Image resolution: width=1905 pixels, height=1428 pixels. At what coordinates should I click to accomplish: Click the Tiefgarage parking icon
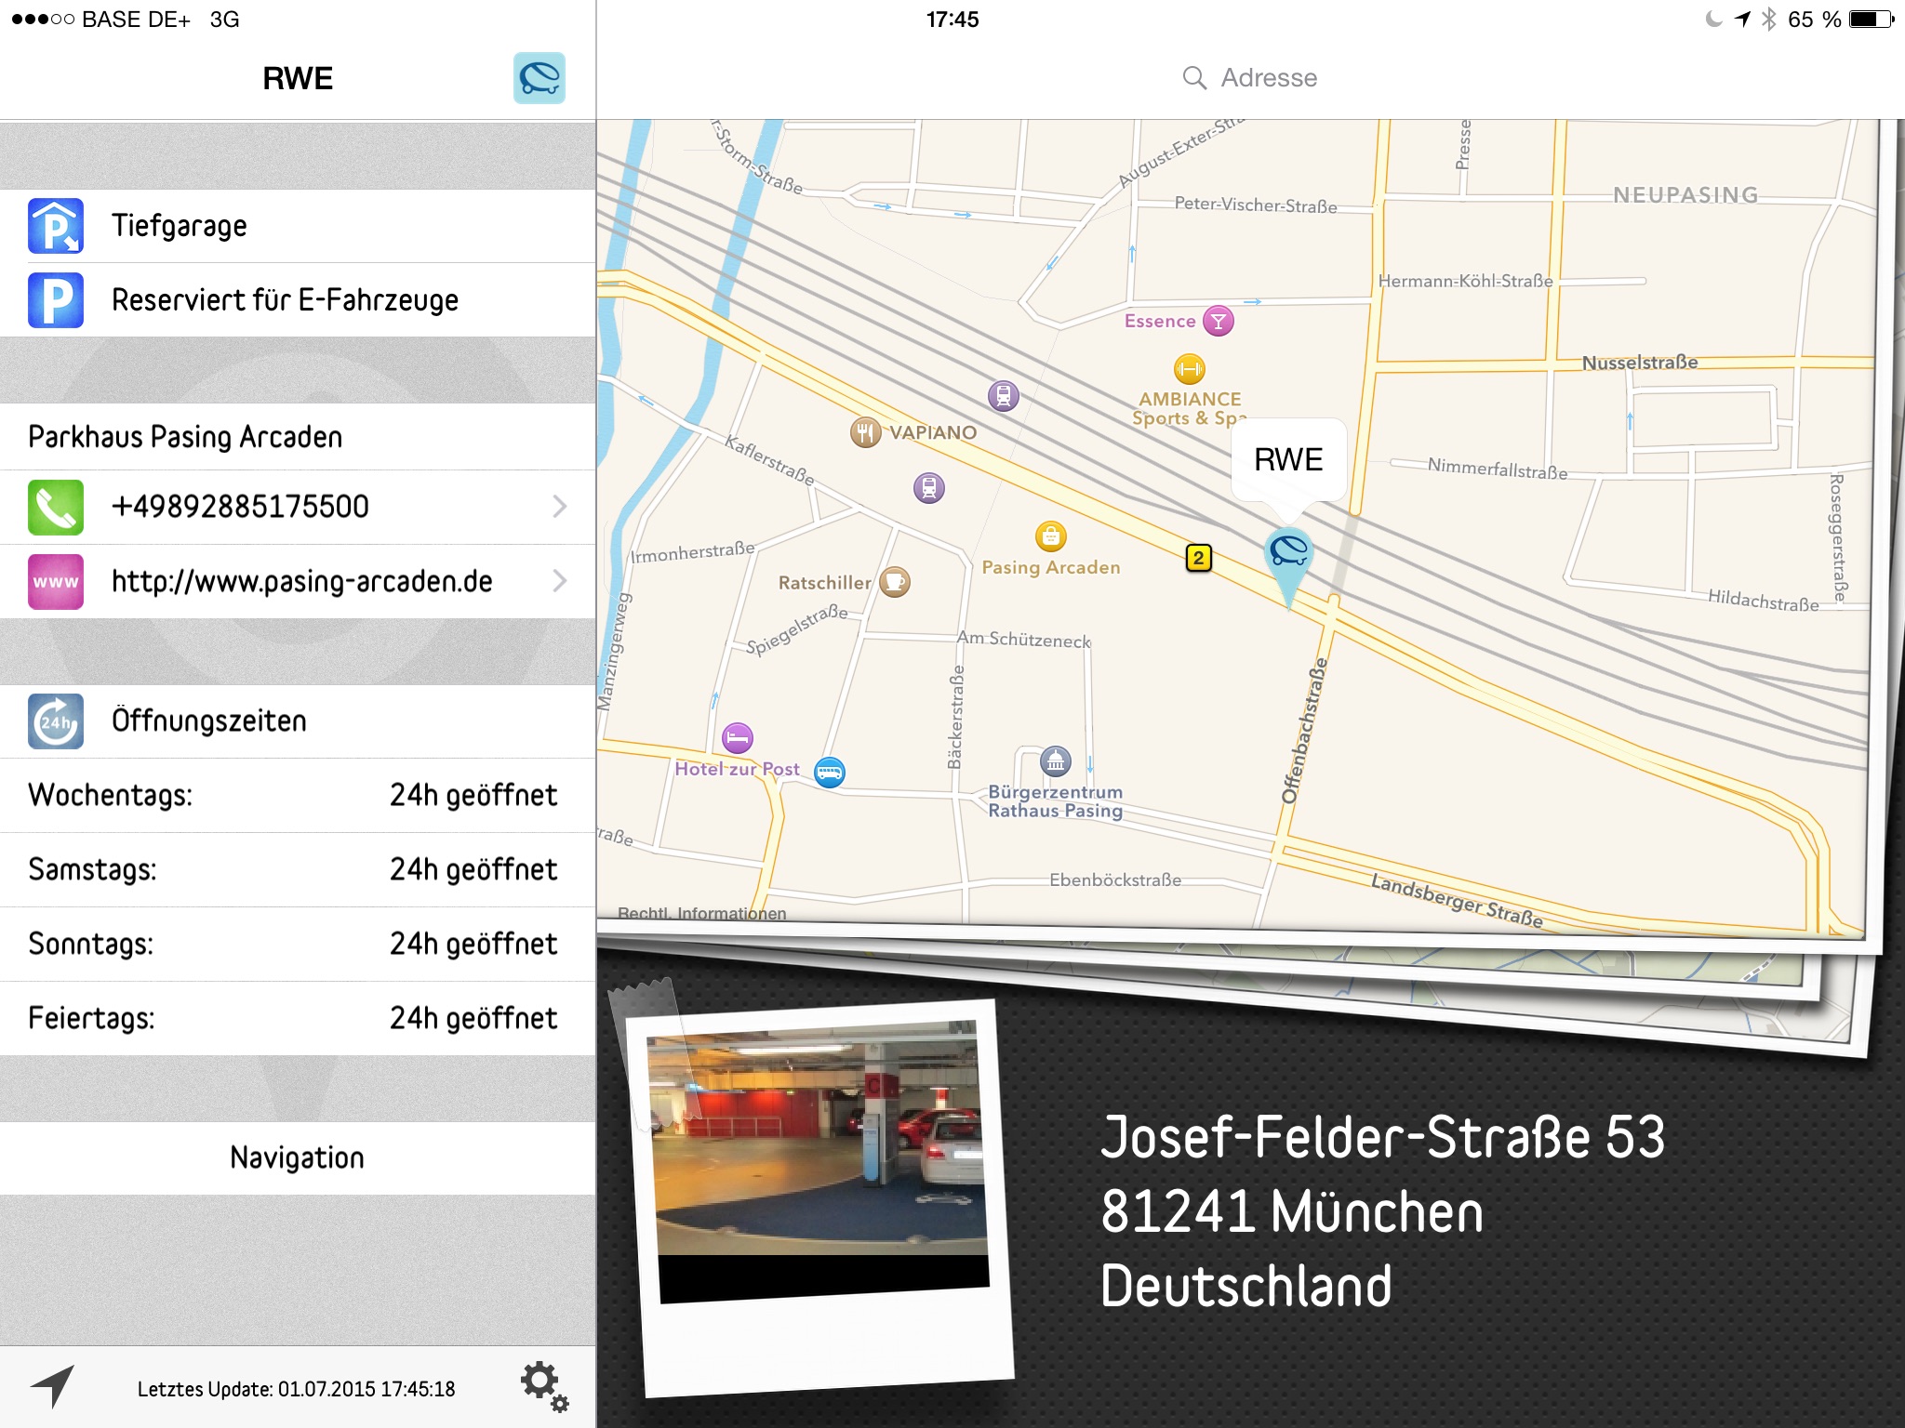click(x=56, y=226)
